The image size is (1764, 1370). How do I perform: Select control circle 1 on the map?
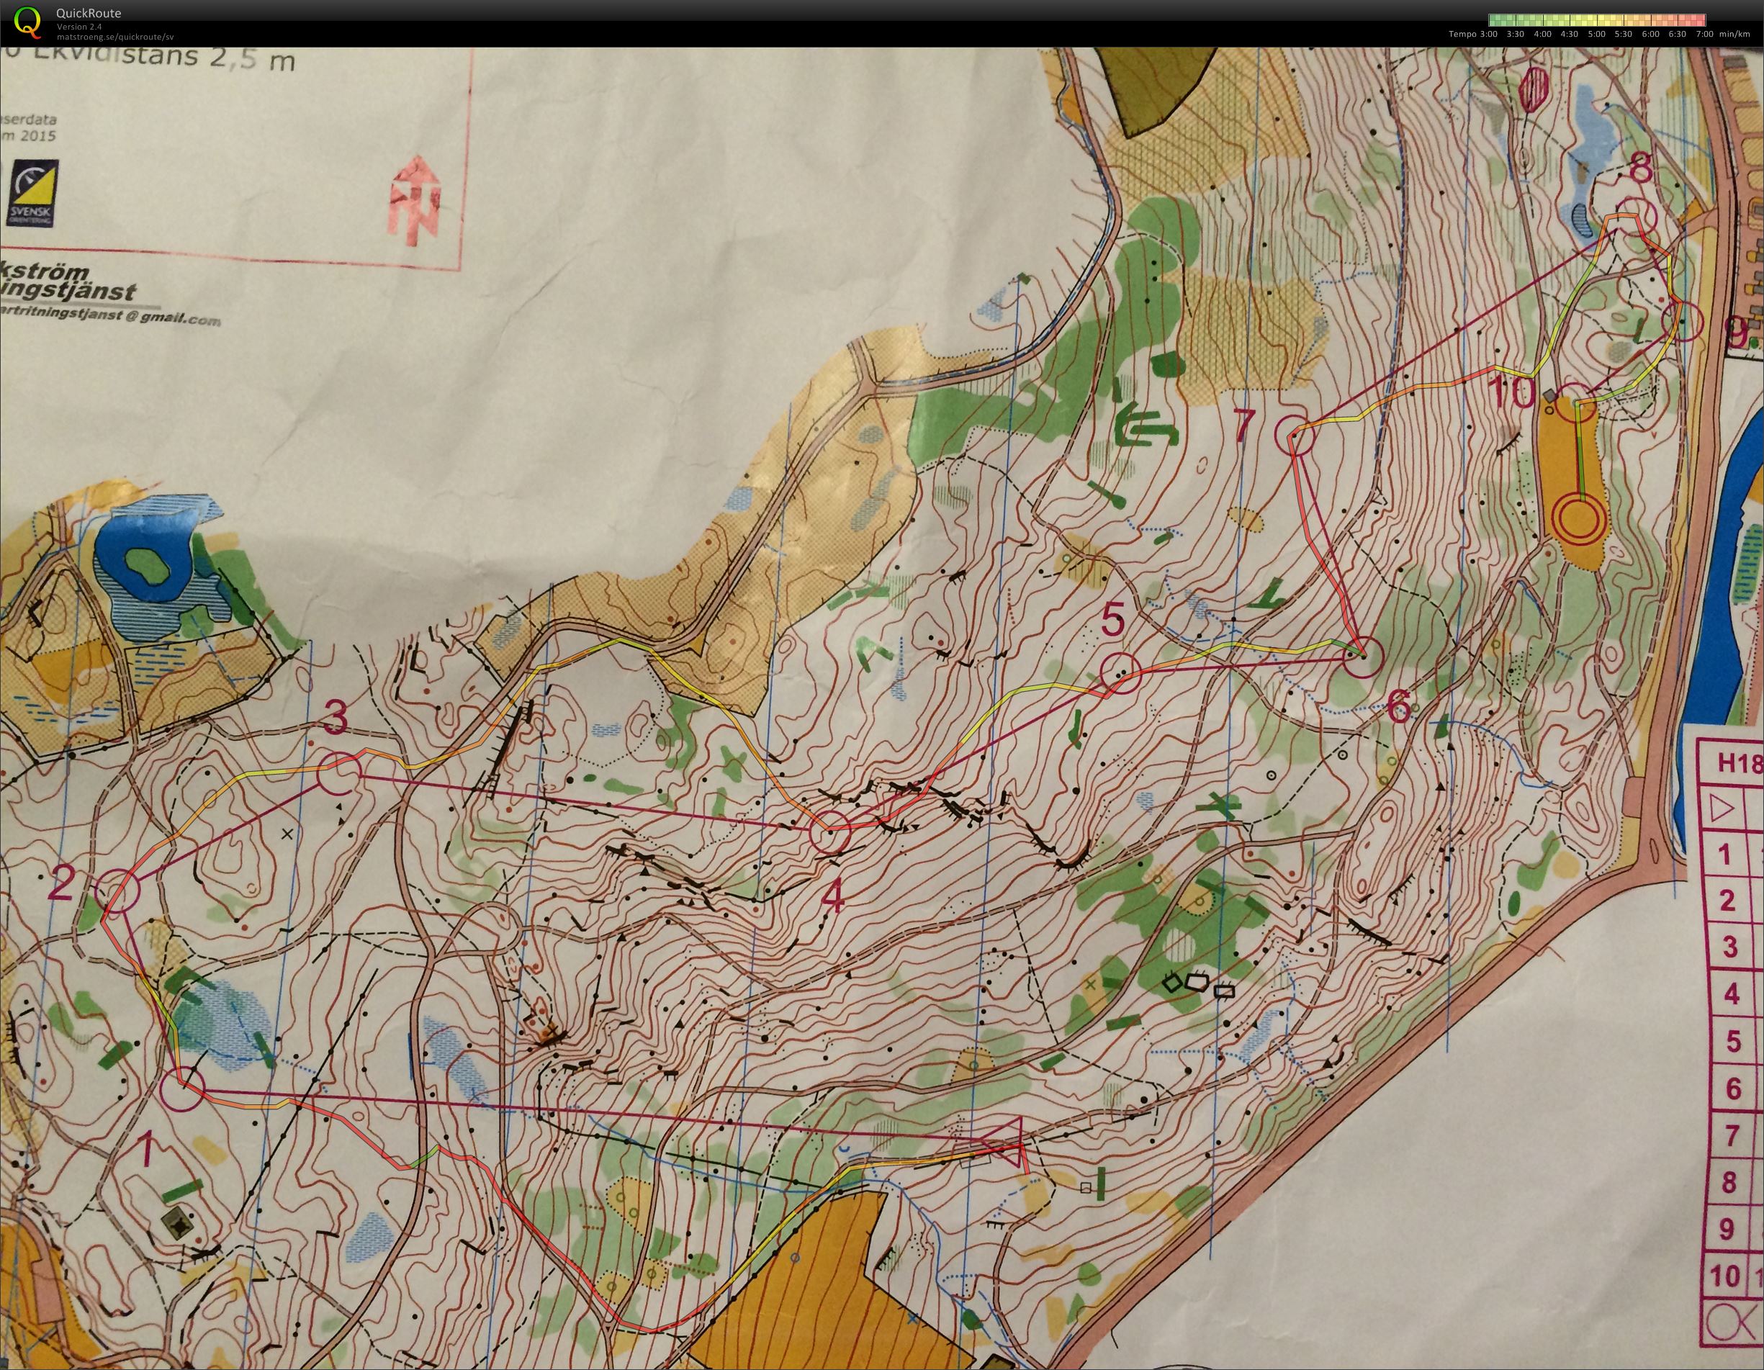(183, 1090)
